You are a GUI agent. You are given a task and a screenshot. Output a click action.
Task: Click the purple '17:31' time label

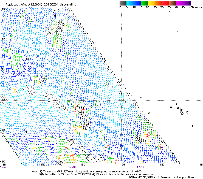point(140,167)
